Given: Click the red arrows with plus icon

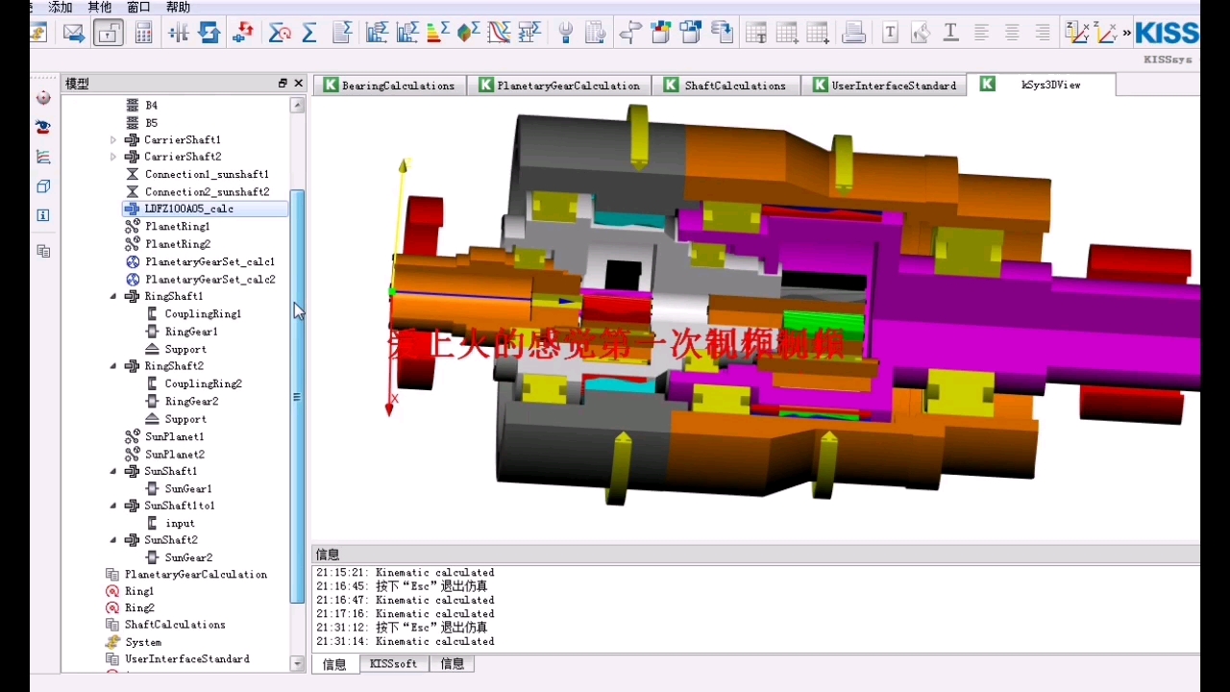Looking at the screenshot, I should (243, 33).
